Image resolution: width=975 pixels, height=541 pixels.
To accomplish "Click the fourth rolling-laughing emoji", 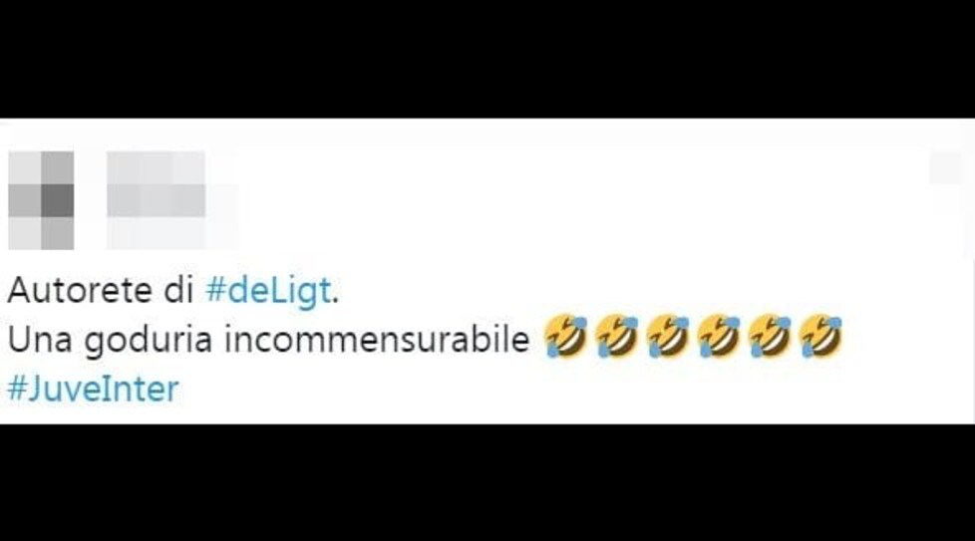I will pyautogui.click(x=718, y=337).
